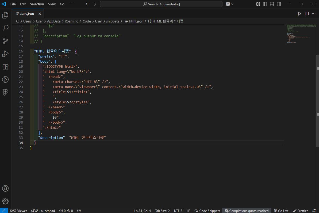Screen dimensions: 319x213
Task: Open Run and Debug view
Action: (x=6, y=54)
